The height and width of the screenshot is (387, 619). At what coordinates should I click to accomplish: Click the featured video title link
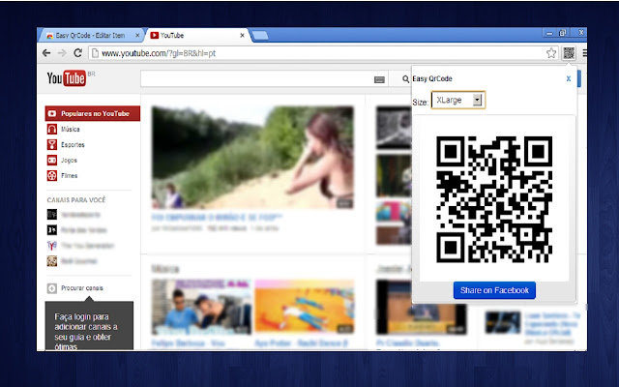pos(217,218)
